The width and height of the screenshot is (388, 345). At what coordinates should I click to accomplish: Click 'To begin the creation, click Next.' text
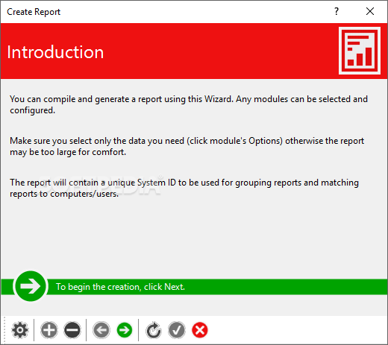pyautogui.click(x=120, y=287)
